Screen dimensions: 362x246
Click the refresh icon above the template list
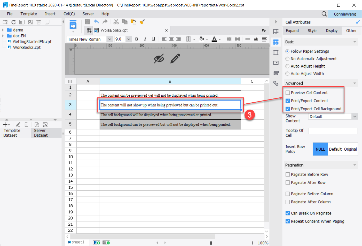click(x=13, y=22)
